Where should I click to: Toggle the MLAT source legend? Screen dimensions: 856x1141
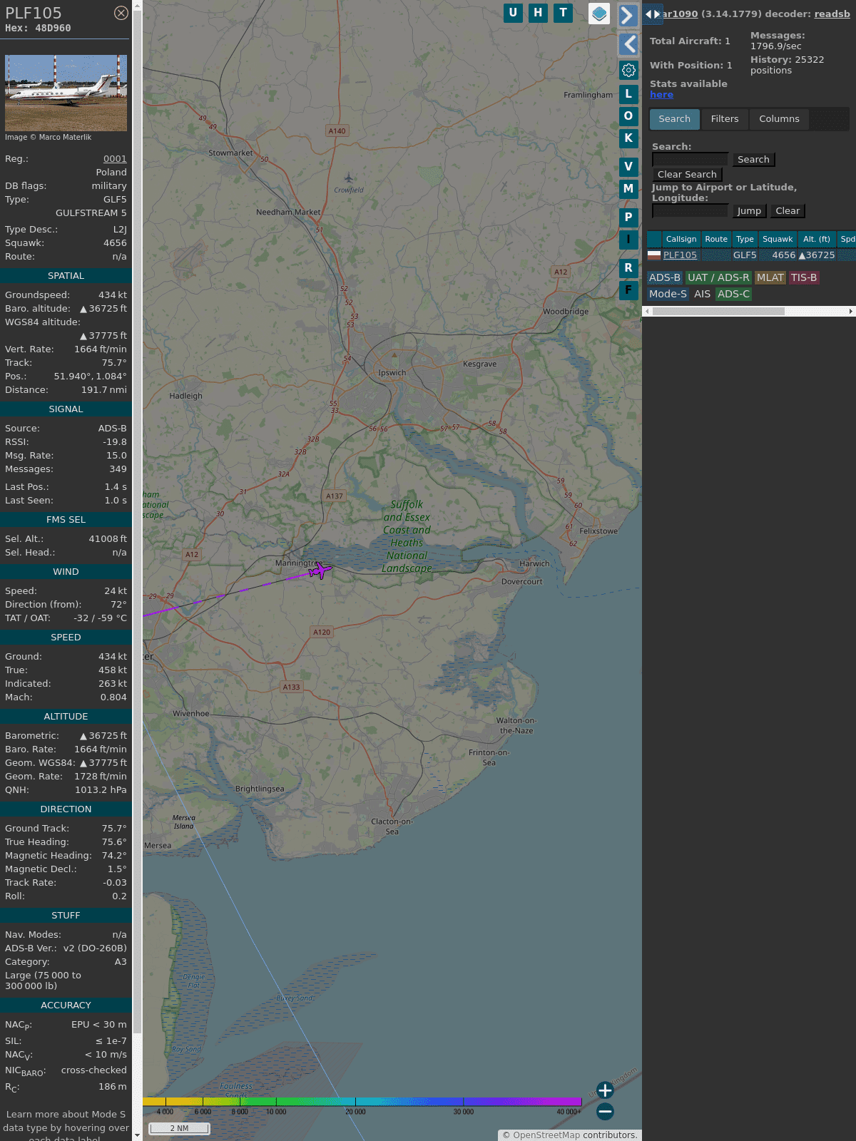[x=770, y=278]
